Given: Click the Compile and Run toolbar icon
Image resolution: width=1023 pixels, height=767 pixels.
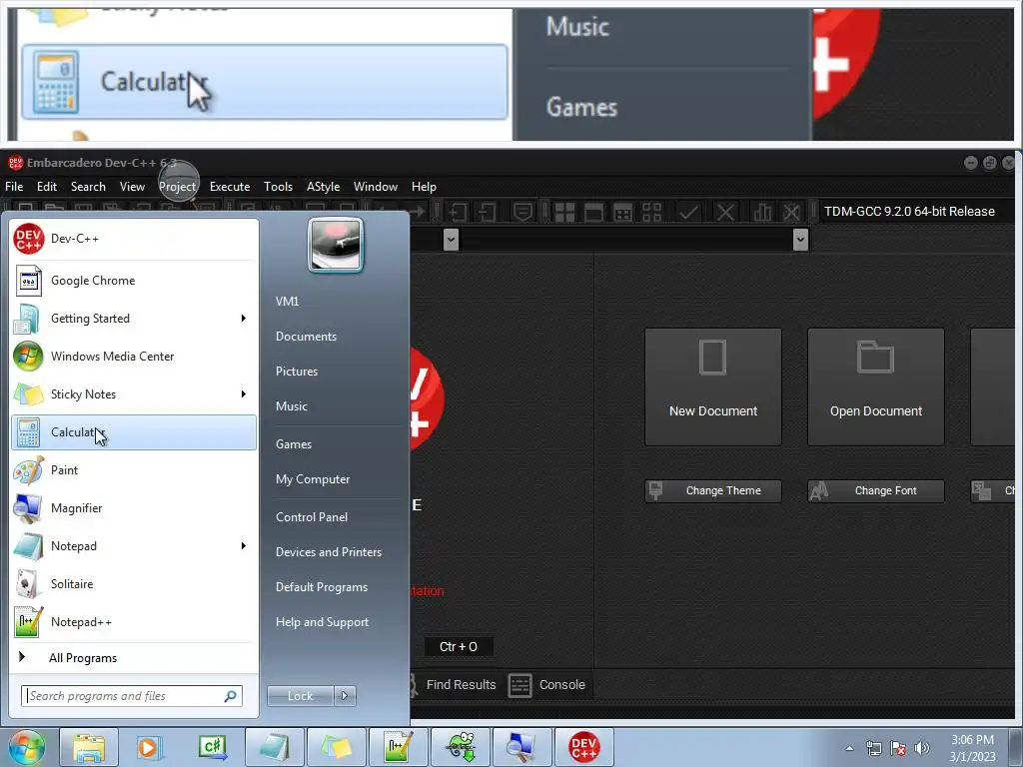Looking at the screenshot, I should point(623,212).
